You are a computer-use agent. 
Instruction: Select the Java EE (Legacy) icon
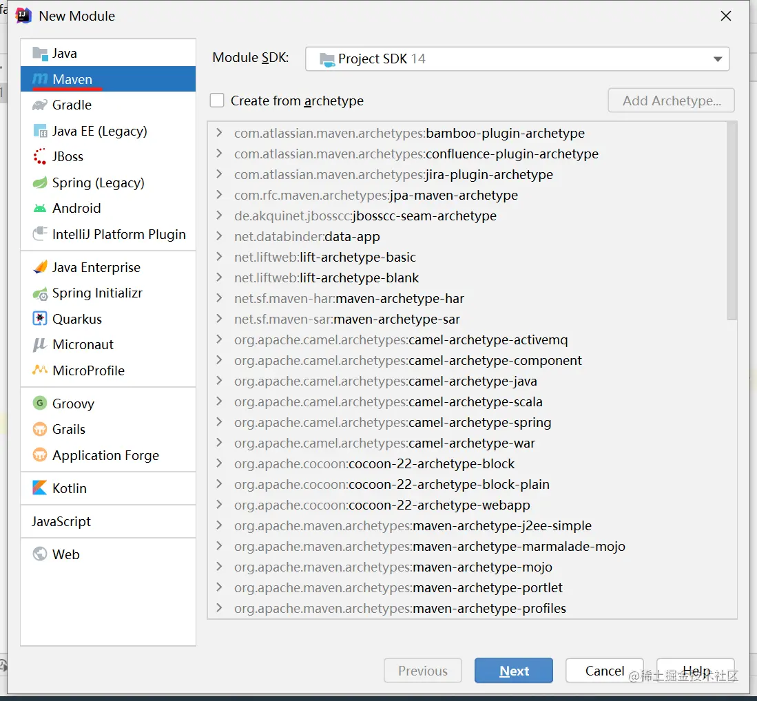40,131
